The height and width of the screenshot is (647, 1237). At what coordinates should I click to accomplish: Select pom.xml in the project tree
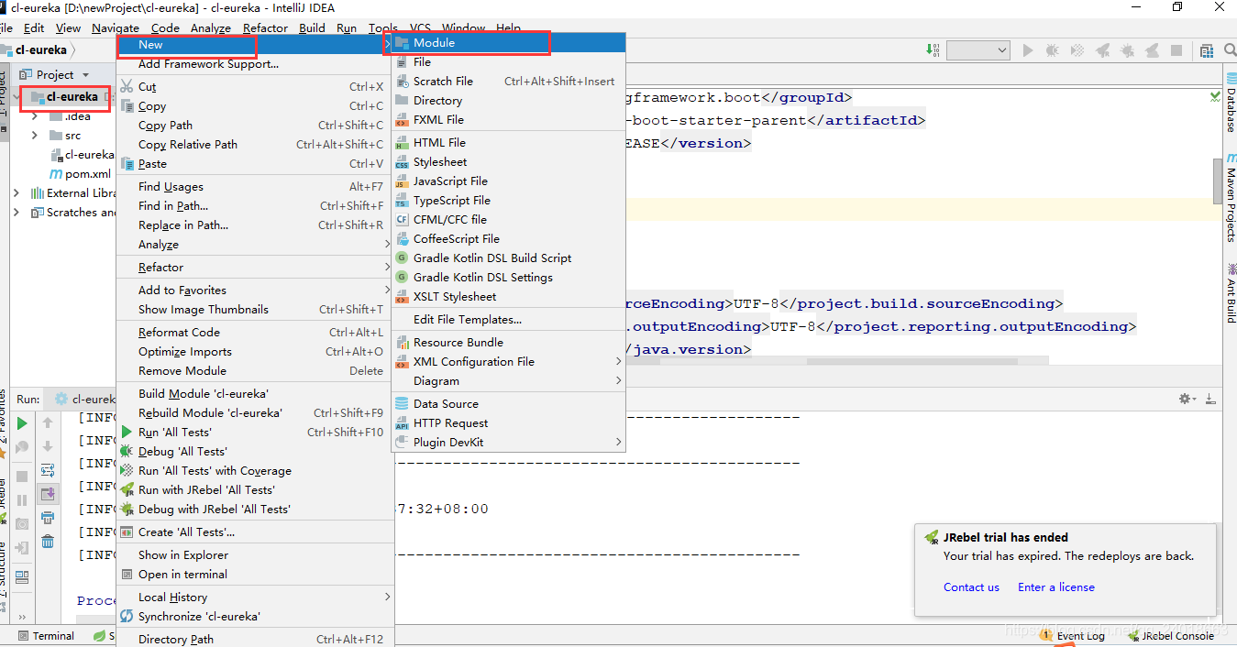click(80, 173)
